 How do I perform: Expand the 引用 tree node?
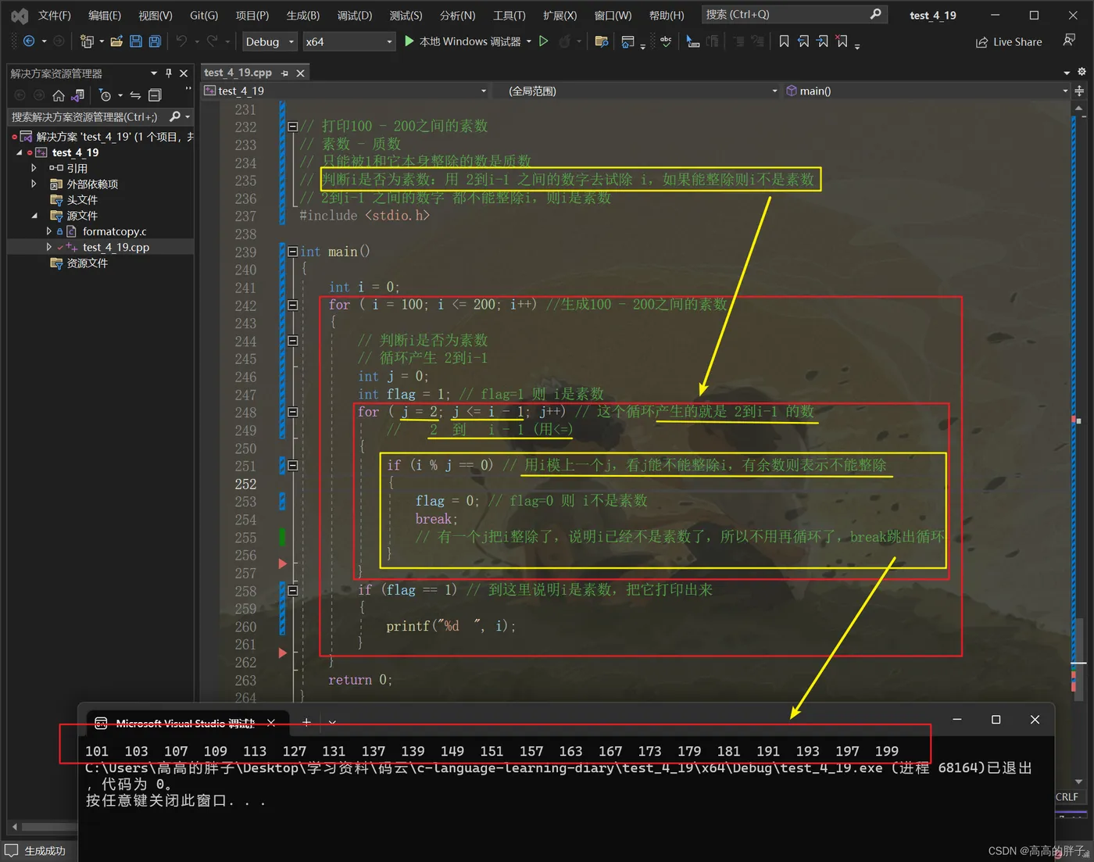[34, 168]
